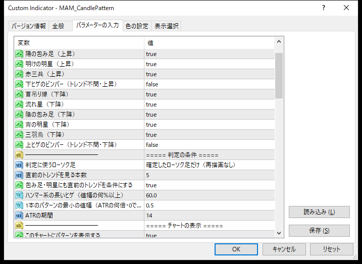Click the icon beside 流れ星（下降）
The height and width of the screenshot is (264, 362).
coord(19,104)
